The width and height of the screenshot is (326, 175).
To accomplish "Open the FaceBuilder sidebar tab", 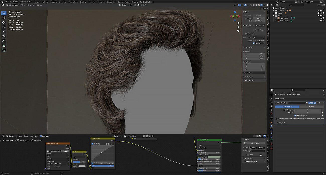I will (x=268, y=32).
